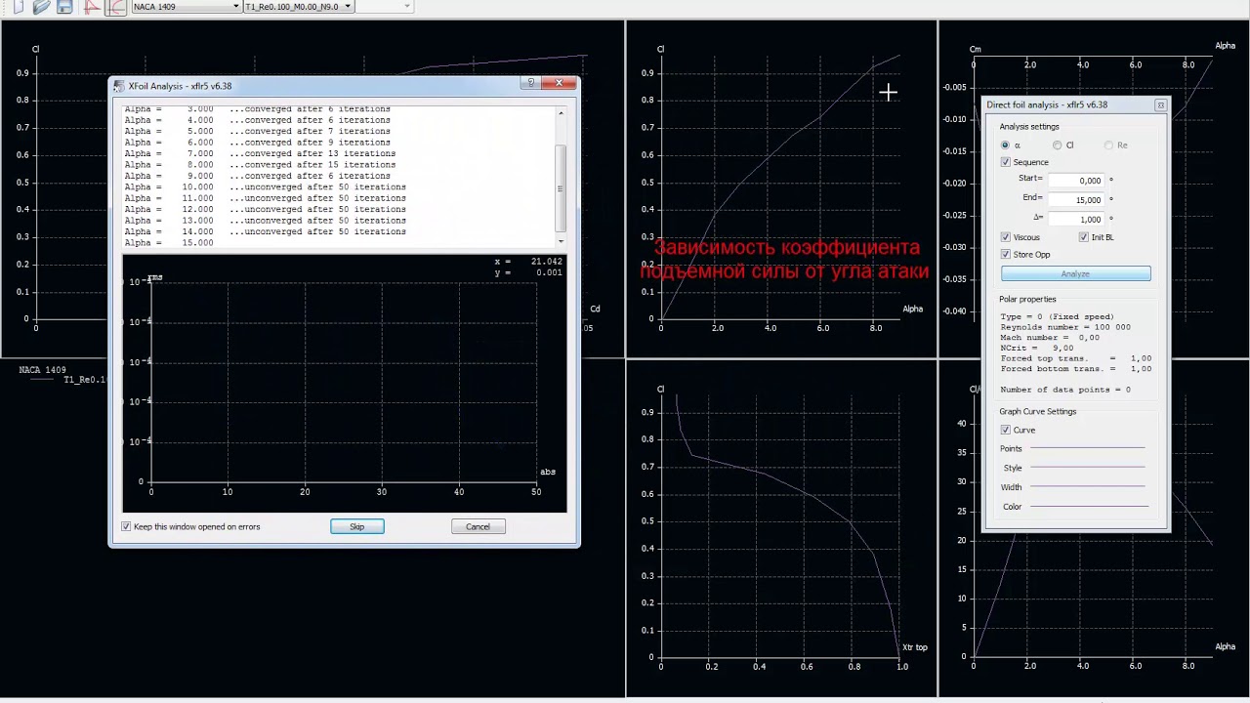Click the log scrollbar up arrow
The height and width of the screenshot is (703, 1250).
point(561,113)
